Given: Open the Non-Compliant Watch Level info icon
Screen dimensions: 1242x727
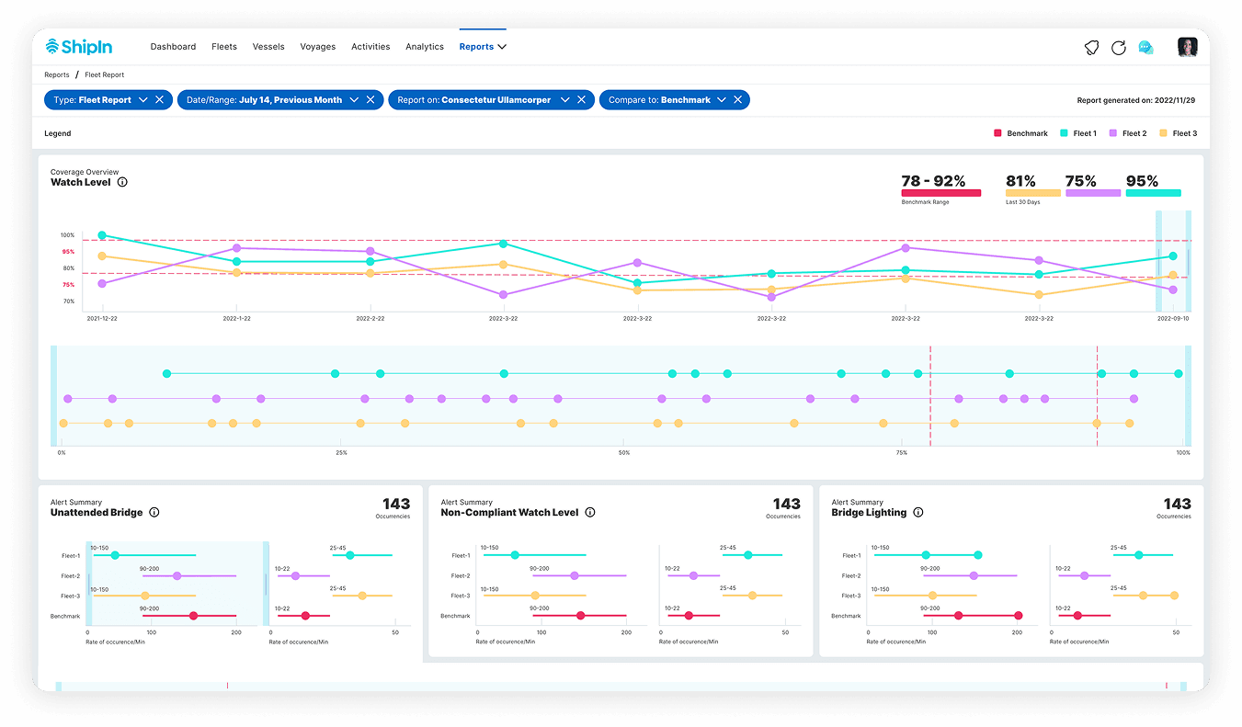Looking at the screenshot, I should click(589, 512).
